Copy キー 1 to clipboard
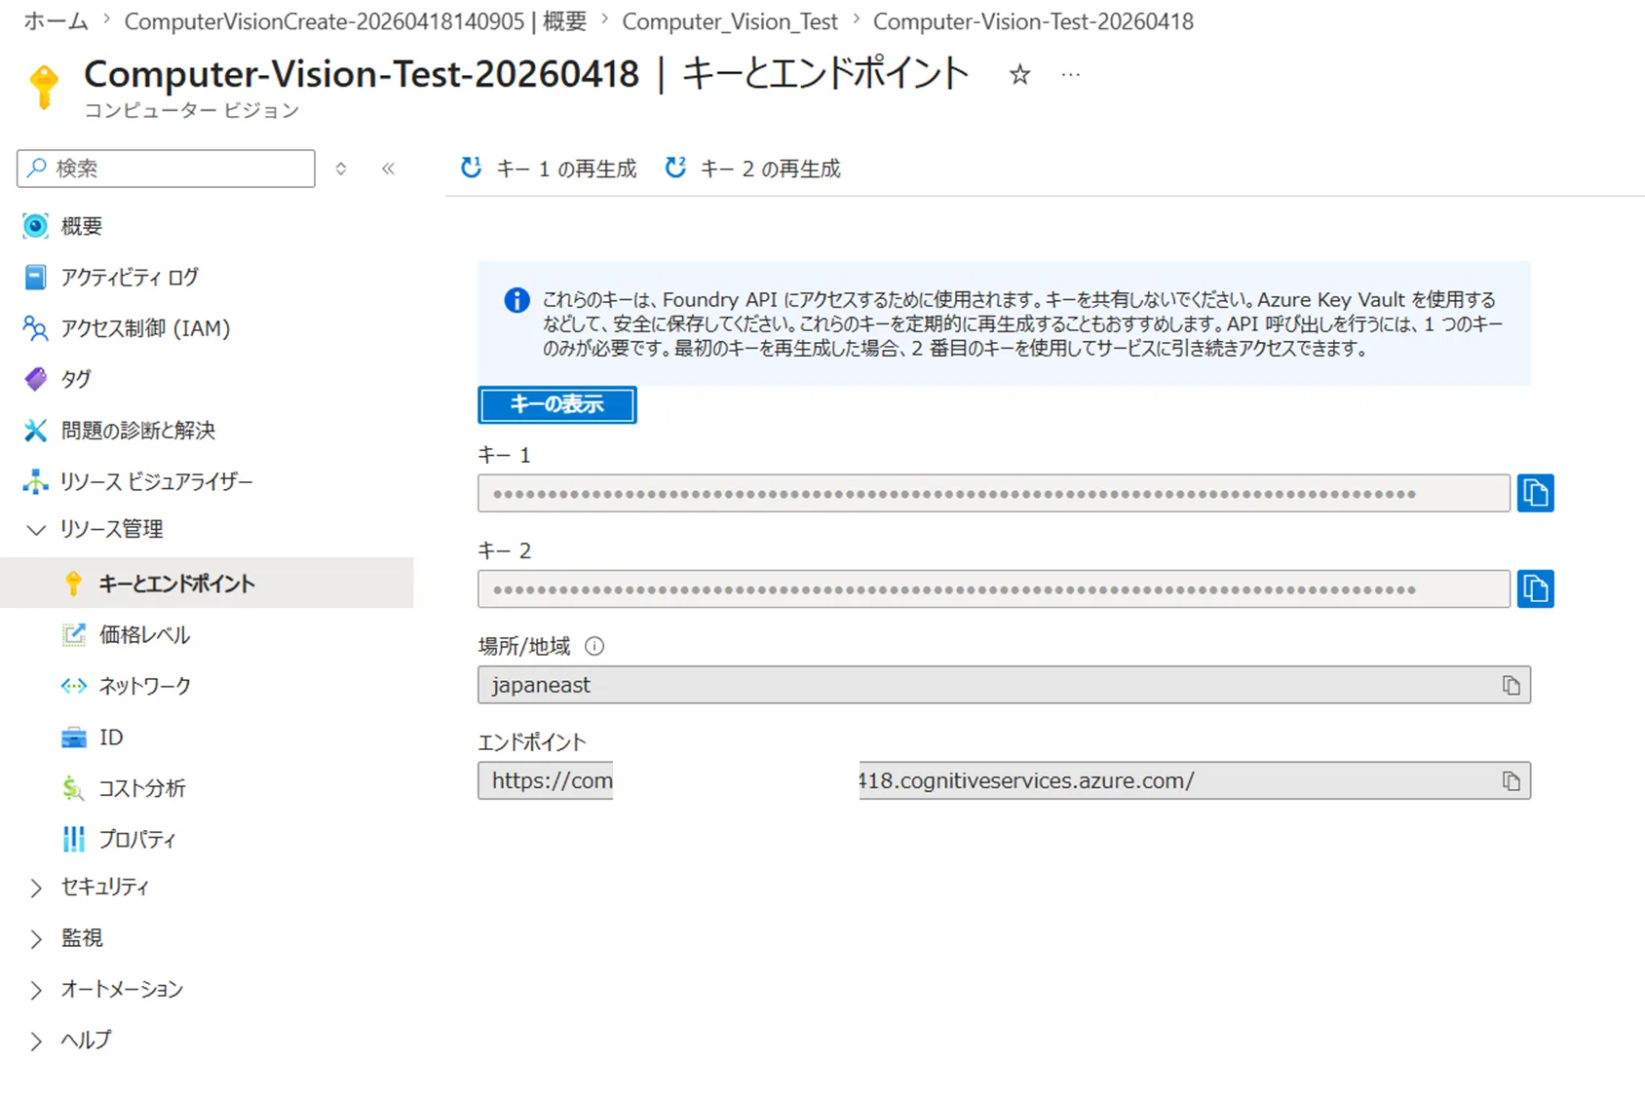Screen dimensions: 1645x1096 [x=1535, y=493]
